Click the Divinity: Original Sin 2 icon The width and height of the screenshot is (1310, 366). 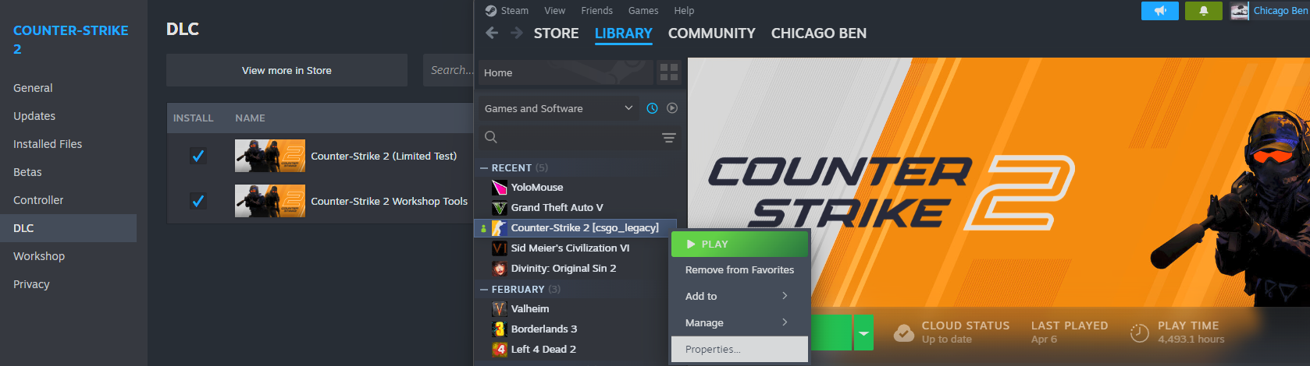click(500, 269)
